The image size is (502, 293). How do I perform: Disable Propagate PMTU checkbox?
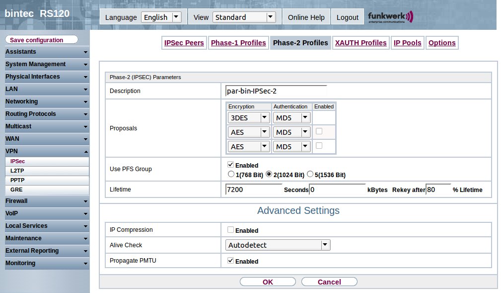(x=230, y=261)
